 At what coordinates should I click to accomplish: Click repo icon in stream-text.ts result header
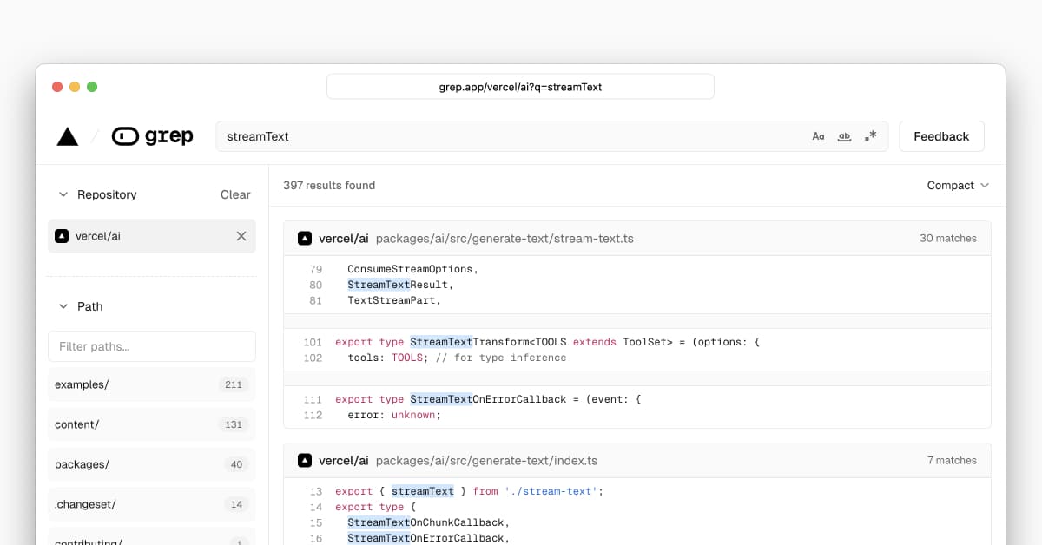pyautogui.click(x=305, y=238)
